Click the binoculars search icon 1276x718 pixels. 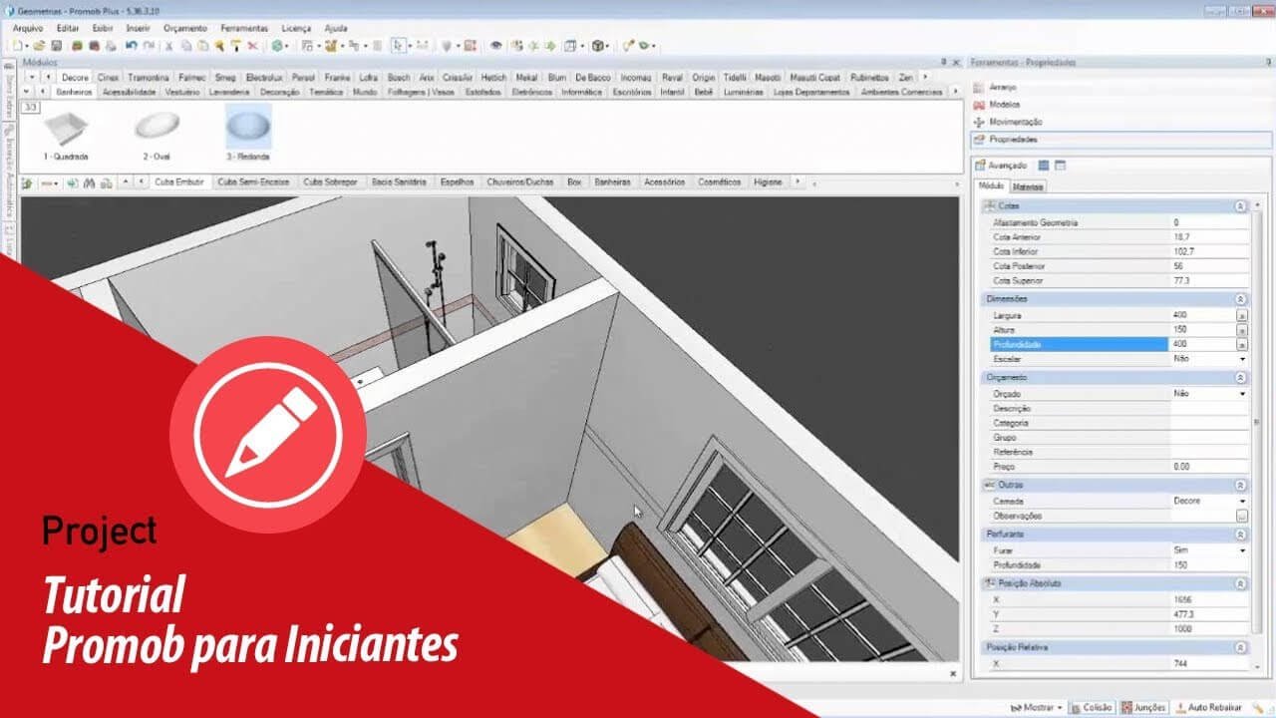[90, 182]
